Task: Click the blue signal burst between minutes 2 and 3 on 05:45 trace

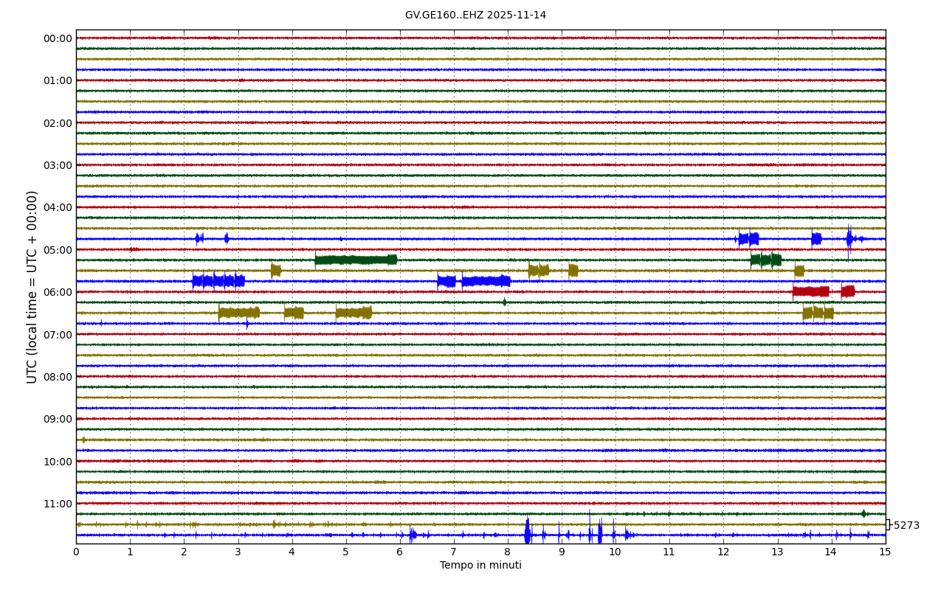Action: point(218,281)
